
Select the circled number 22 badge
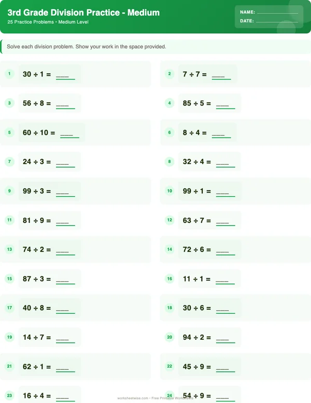tap(169, 366)
